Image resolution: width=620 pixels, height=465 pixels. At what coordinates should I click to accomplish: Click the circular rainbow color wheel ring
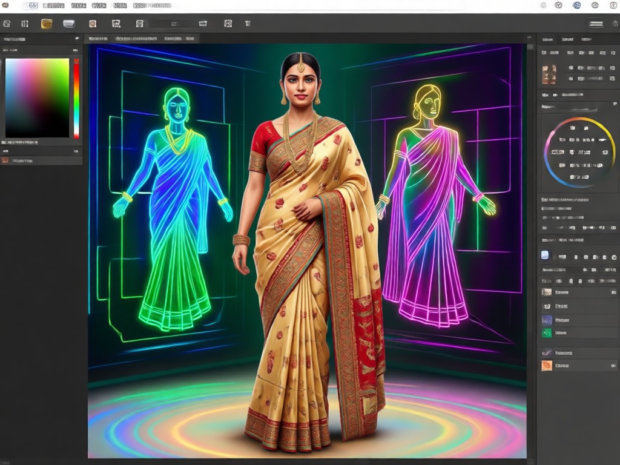[x=579, y=152]
